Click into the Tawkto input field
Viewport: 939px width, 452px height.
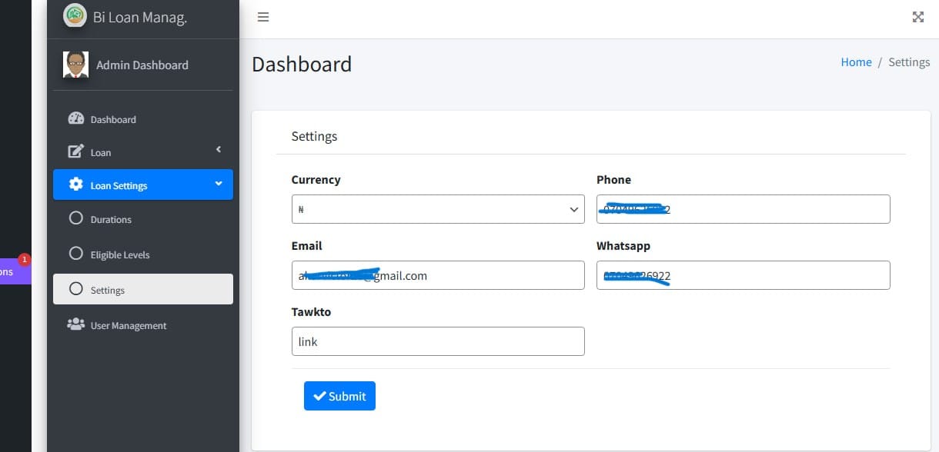click(x=438, y=341)
